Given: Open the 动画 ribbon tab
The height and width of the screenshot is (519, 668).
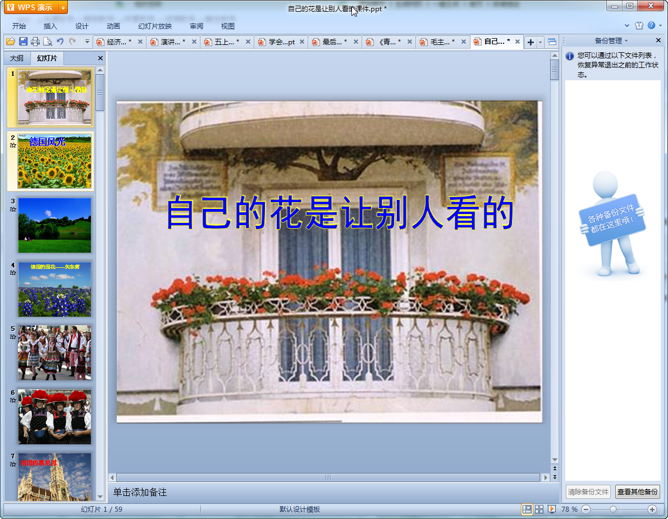Looking at the screenshot, I should (x=113, y=26).
